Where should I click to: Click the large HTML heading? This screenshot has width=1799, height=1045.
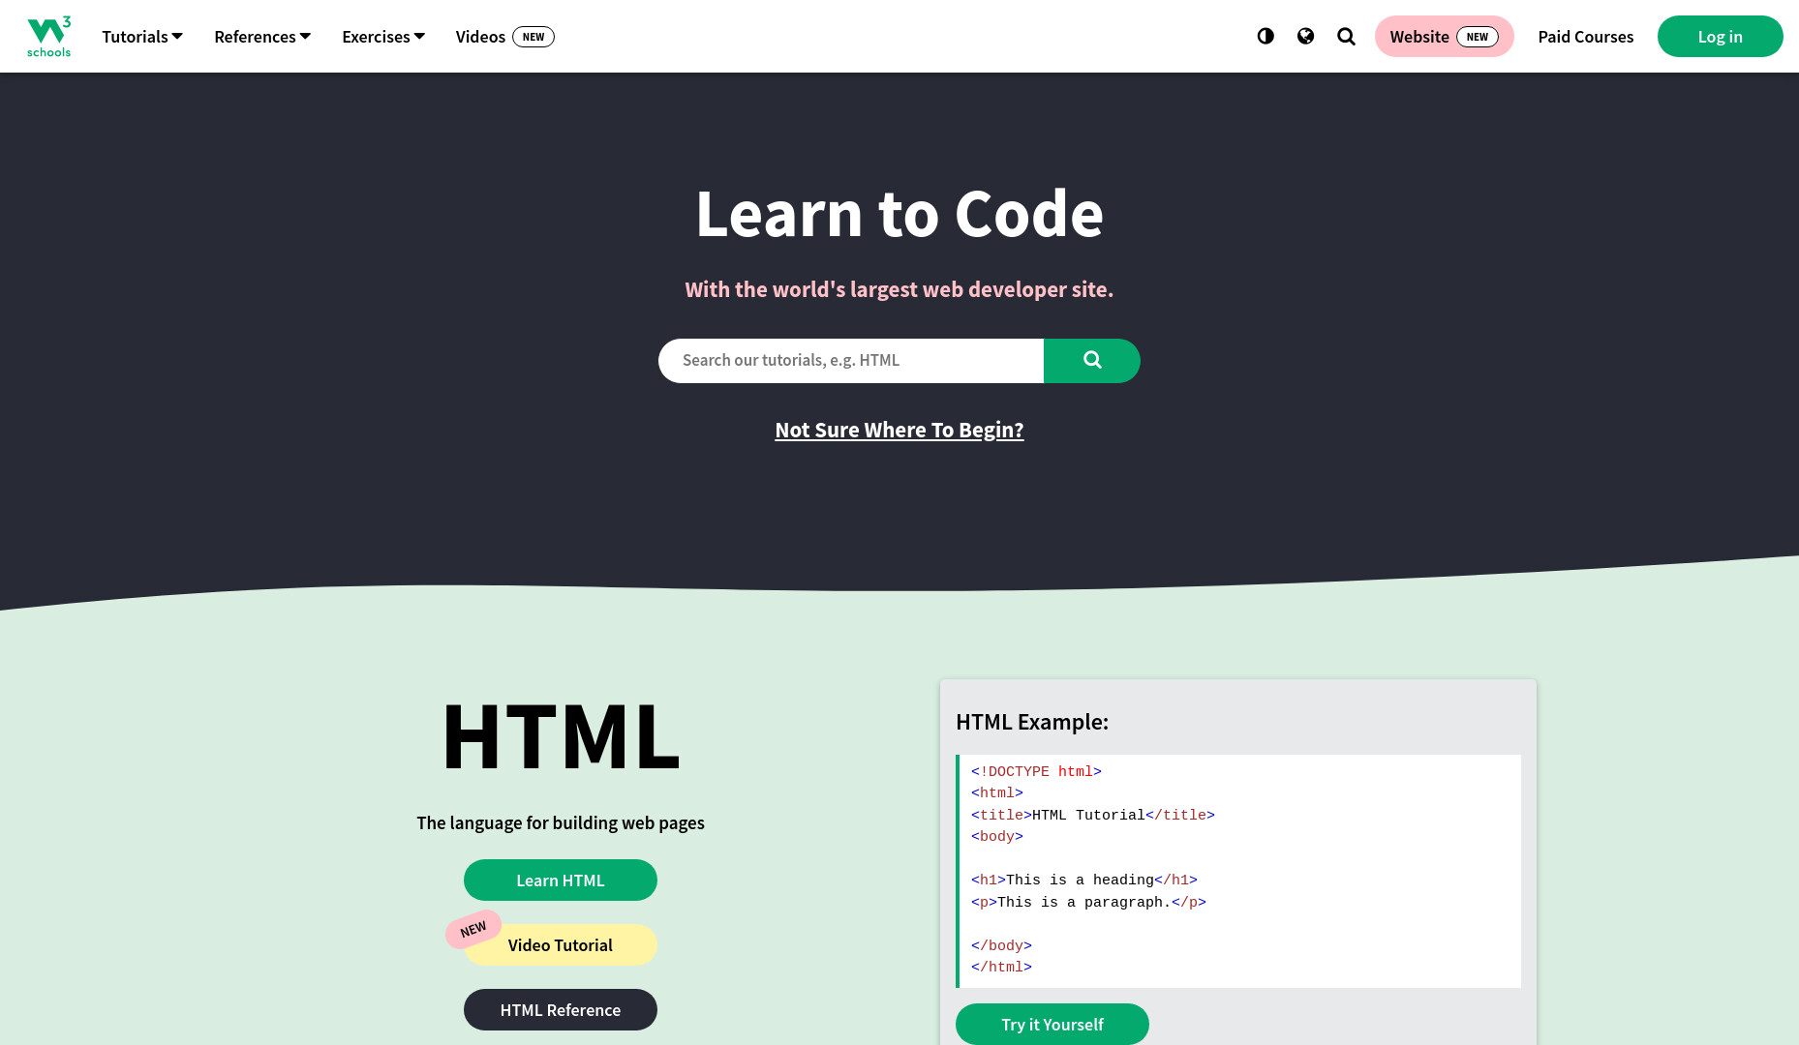tap(561, 737)
